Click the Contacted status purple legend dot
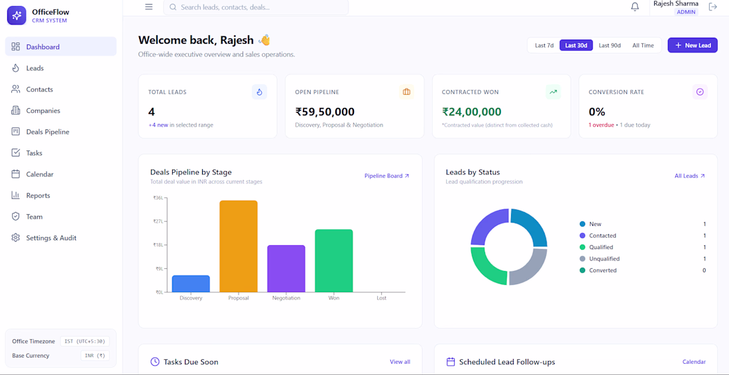Screen dimensions: 729x375 (x=582, y=236)
